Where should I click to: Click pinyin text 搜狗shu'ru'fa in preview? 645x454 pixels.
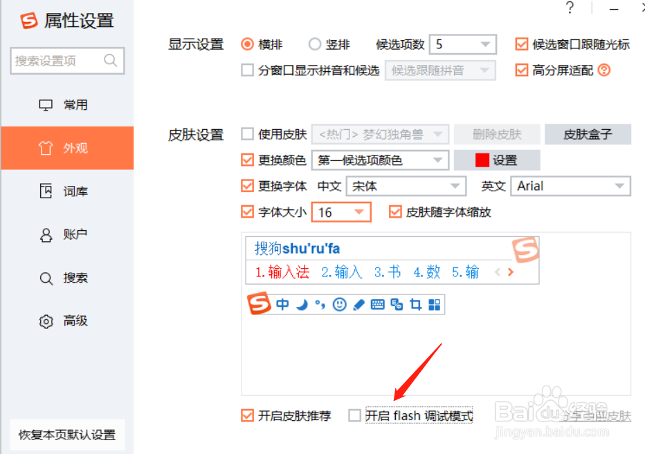pyautogui.click(x=297, y=248)
